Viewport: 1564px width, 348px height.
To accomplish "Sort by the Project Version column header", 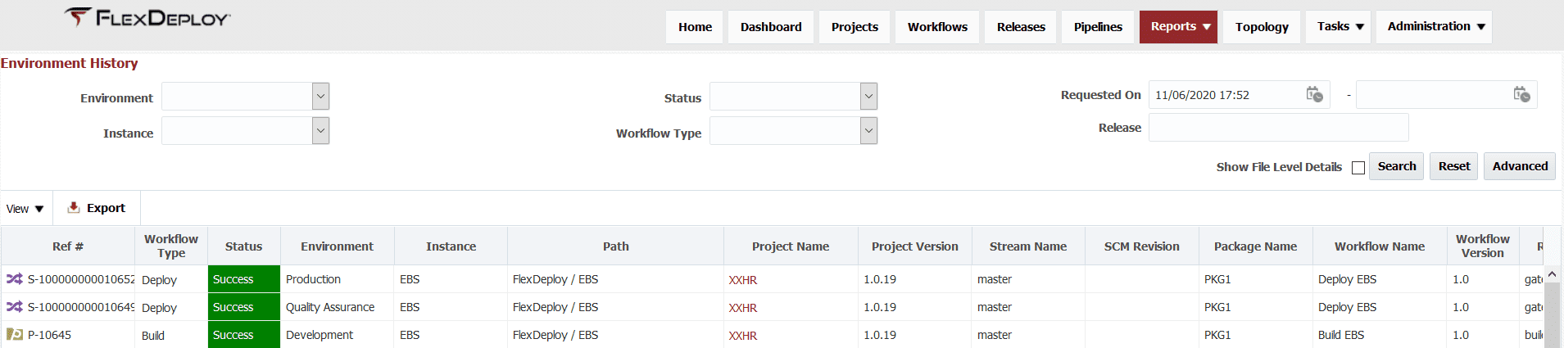I will click(914, 246).
